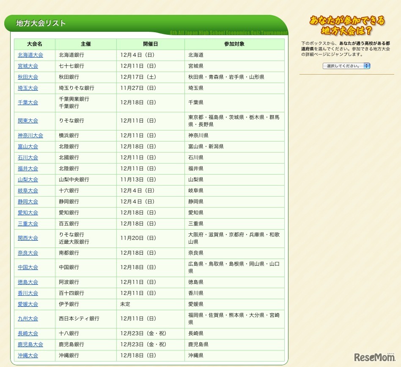401x367 pixels.
Task: Select the 近畿大阪銀行 organizer text
Action: [x=74, y=242]
